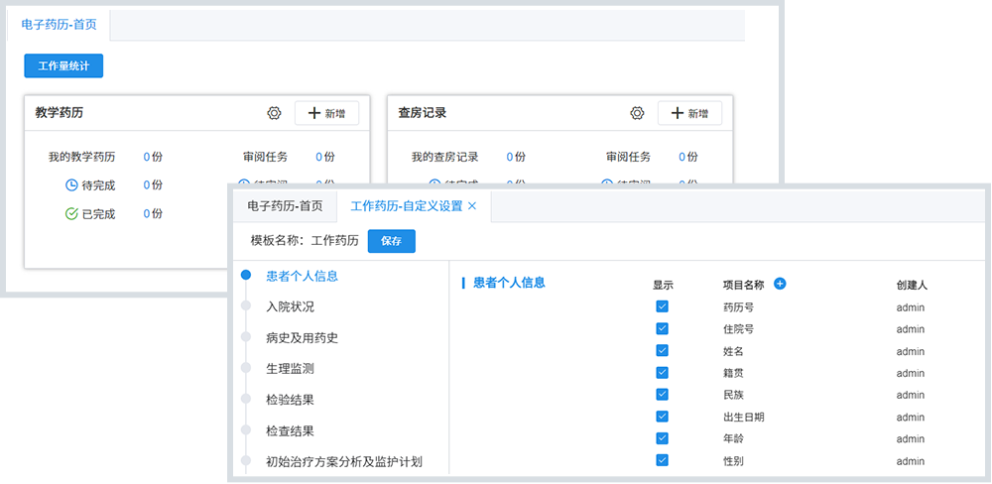Viewport: 992px width, 484px height.
Task: Disable the 出生日期 display checkbox
Action: pos(662,417)
